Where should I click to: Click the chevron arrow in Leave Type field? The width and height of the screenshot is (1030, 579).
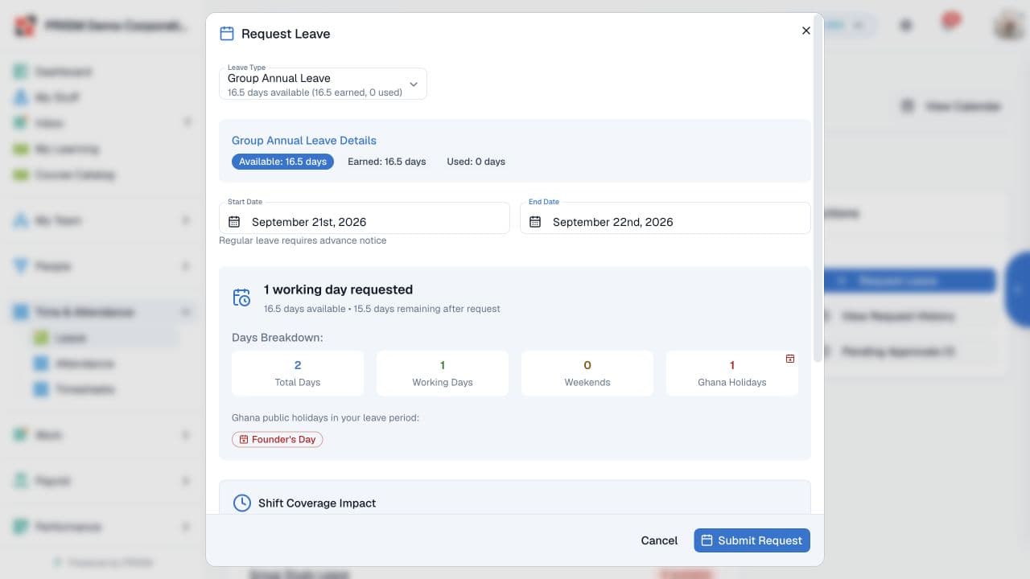click(414, 84)
